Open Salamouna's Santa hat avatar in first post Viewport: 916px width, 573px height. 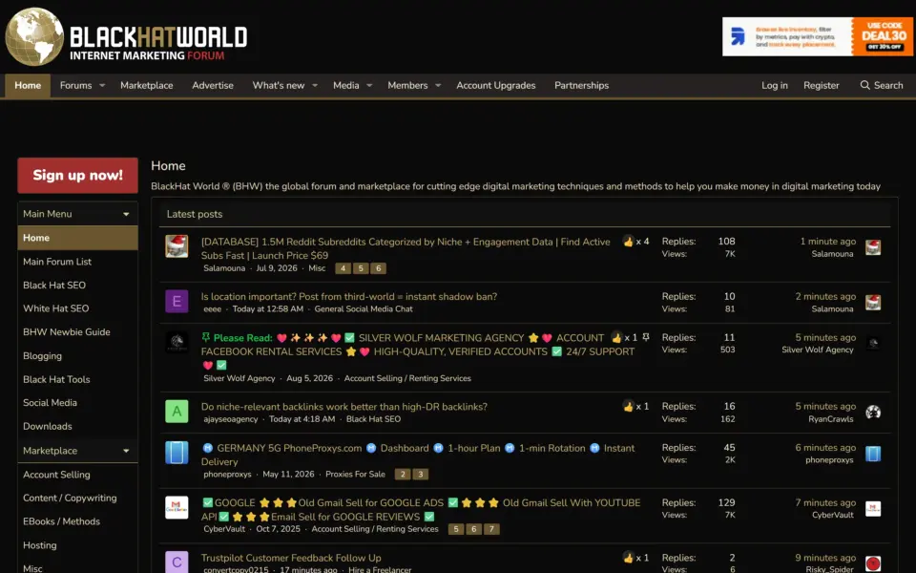[177, 246]
